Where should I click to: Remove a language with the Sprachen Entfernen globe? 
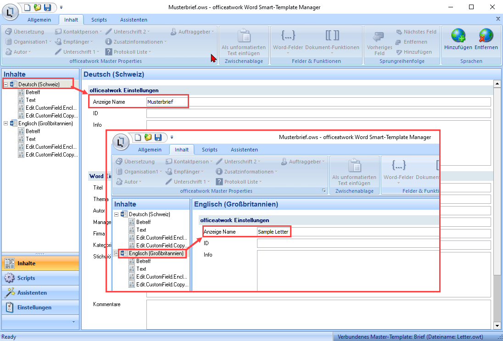(486, 40)
